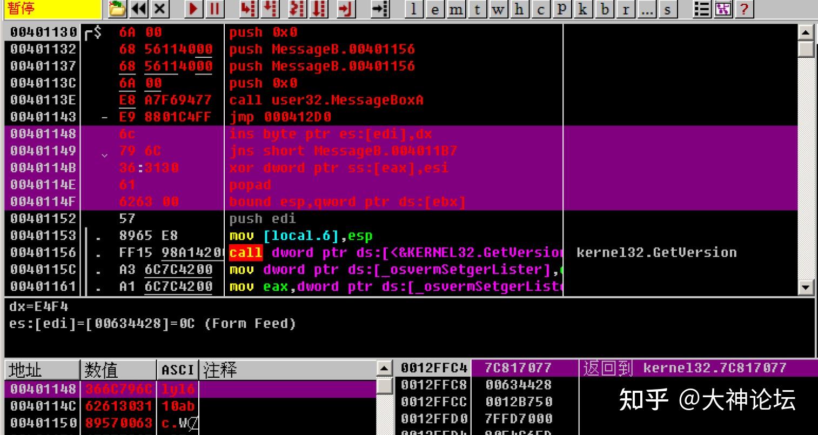Screen dimensions: 818x435
Task: Select the stack entry at address 0012FFC4
Action: (607, 368)
